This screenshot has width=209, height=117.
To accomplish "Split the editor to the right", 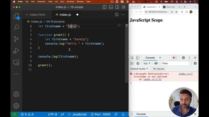I will 117,15.
